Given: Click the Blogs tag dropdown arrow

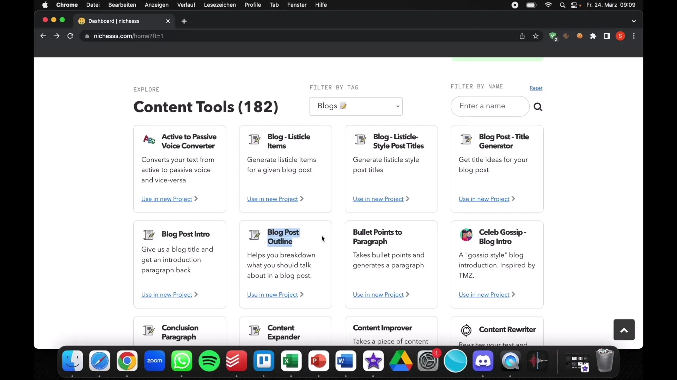Looking at the screenshot, I should pyautogui.click(x=397, y=105).
